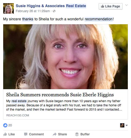Like the post via thumbs-up icon
The height and width of the screenshot is (138, 131).
tap(5, 134)
